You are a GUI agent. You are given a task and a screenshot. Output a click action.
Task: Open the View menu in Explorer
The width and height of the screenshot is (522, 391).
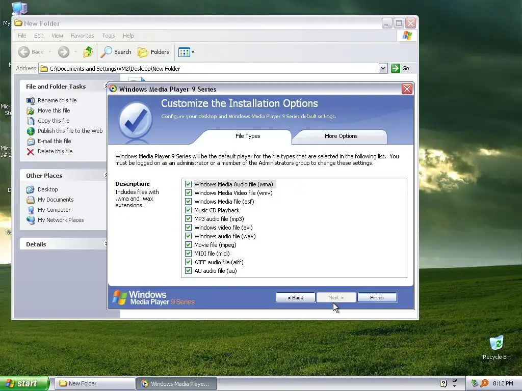coord(57,36)
